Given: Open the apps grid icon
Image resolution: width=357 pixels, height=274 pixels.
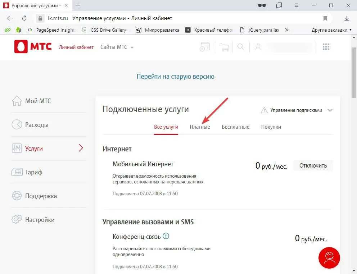Looking at the screenshot, I should point(326,47).
